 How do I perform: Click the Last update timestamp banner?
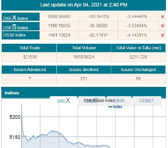pyautogui.click(x=84, y=5)
